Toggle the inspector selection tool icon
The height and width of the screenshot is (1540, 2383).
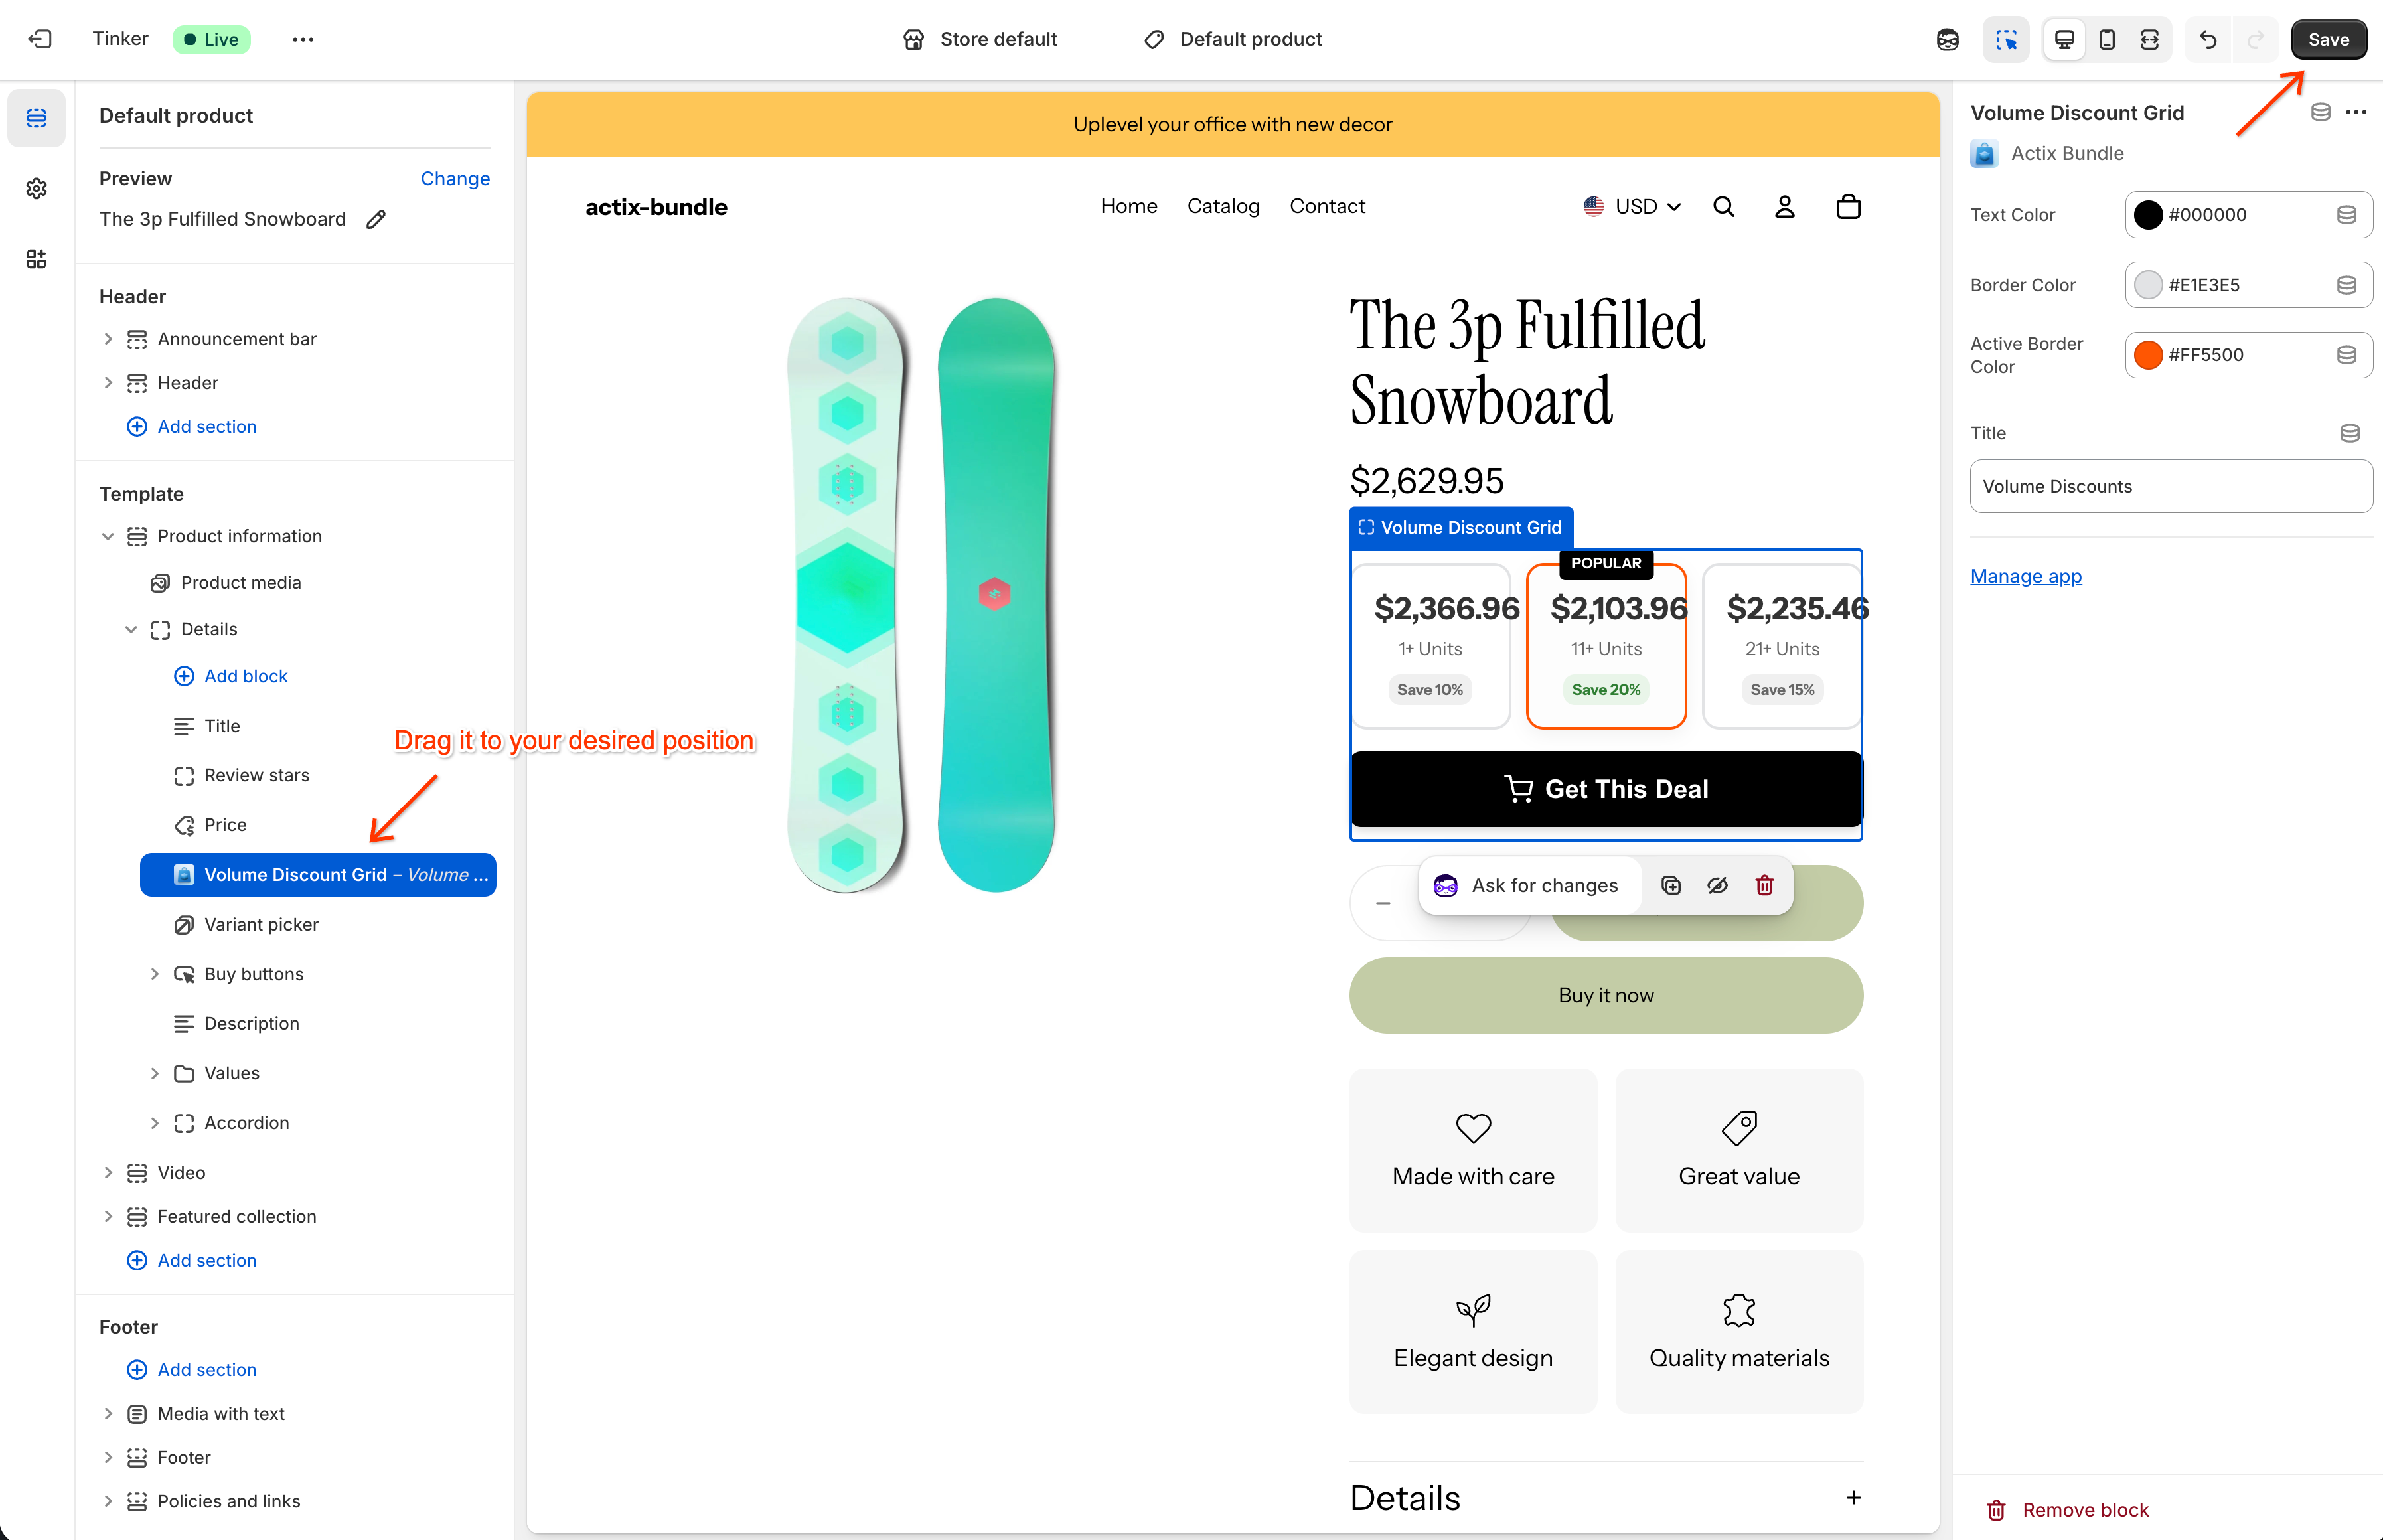click(x=2006, y=39)
